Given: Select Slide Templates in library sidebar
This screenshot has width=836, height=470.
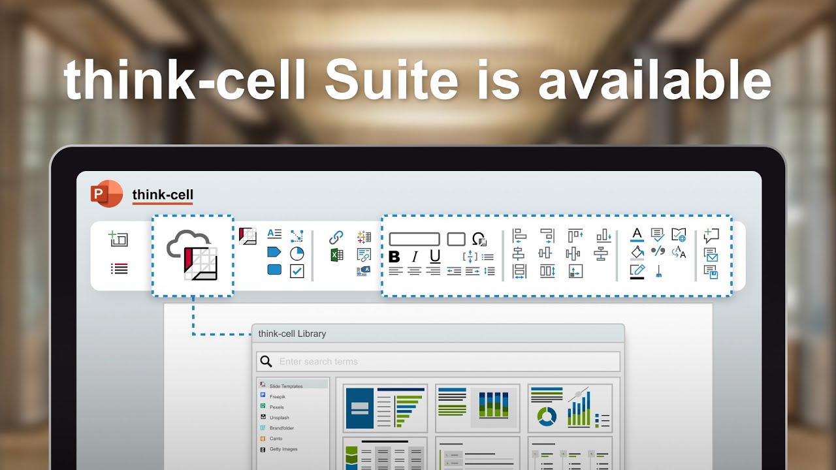Looking at the screenshot, I should tap(285, 386).
